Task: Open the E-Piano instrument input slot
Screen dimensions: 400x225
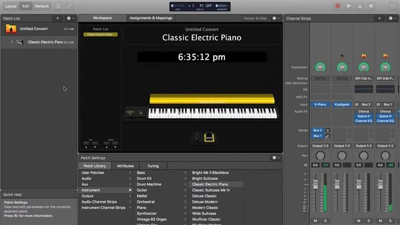Action: 320,104
